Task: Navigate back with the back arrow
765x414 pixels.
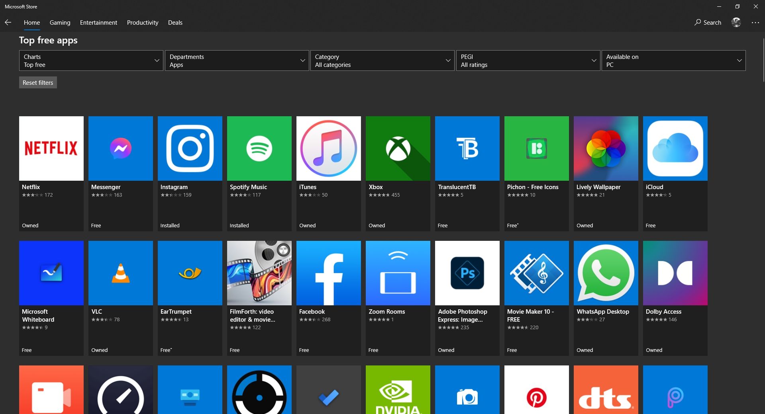Action: click(x=8, y=23)
